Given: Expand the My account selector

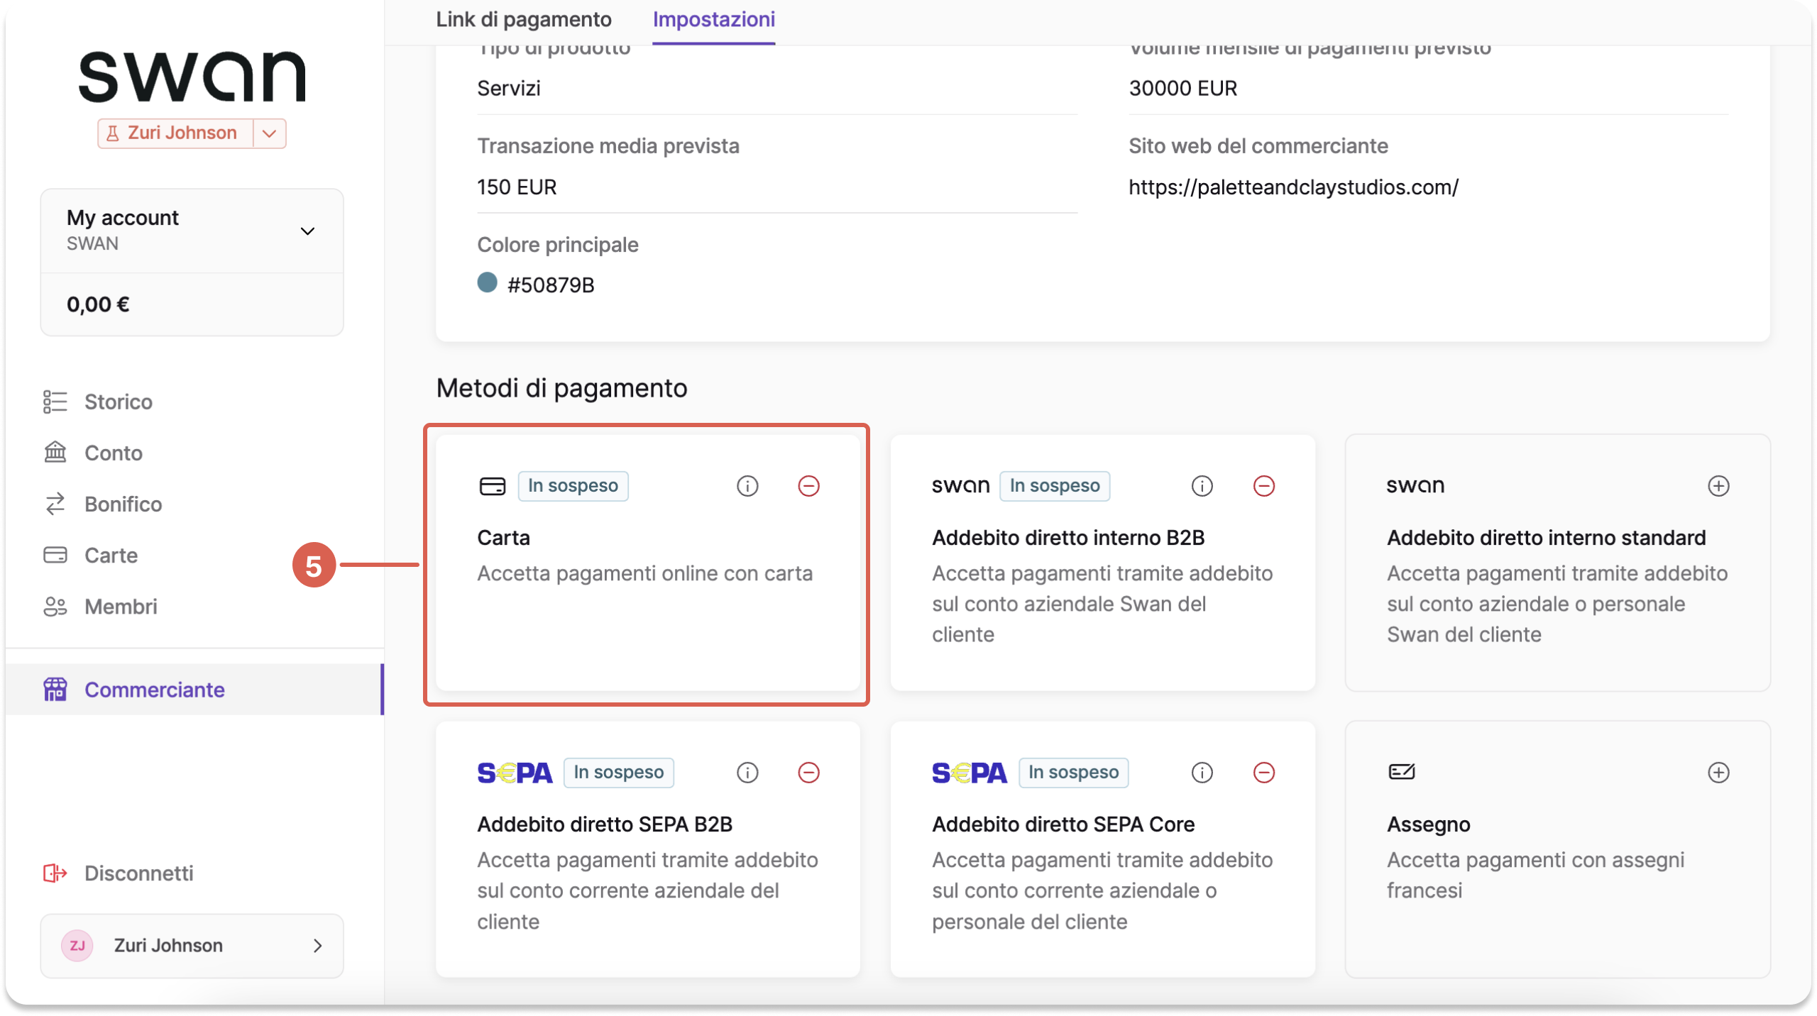Looking at the screenshot, I should [192, 231].
